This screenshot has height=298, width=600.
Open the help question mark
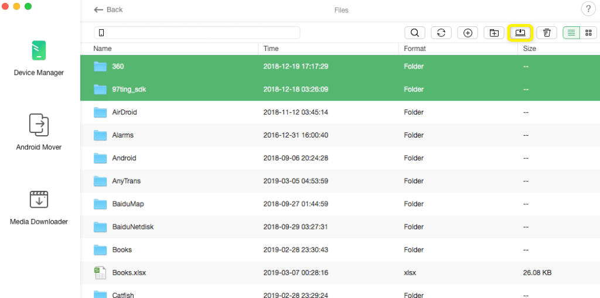pos(588,9)
